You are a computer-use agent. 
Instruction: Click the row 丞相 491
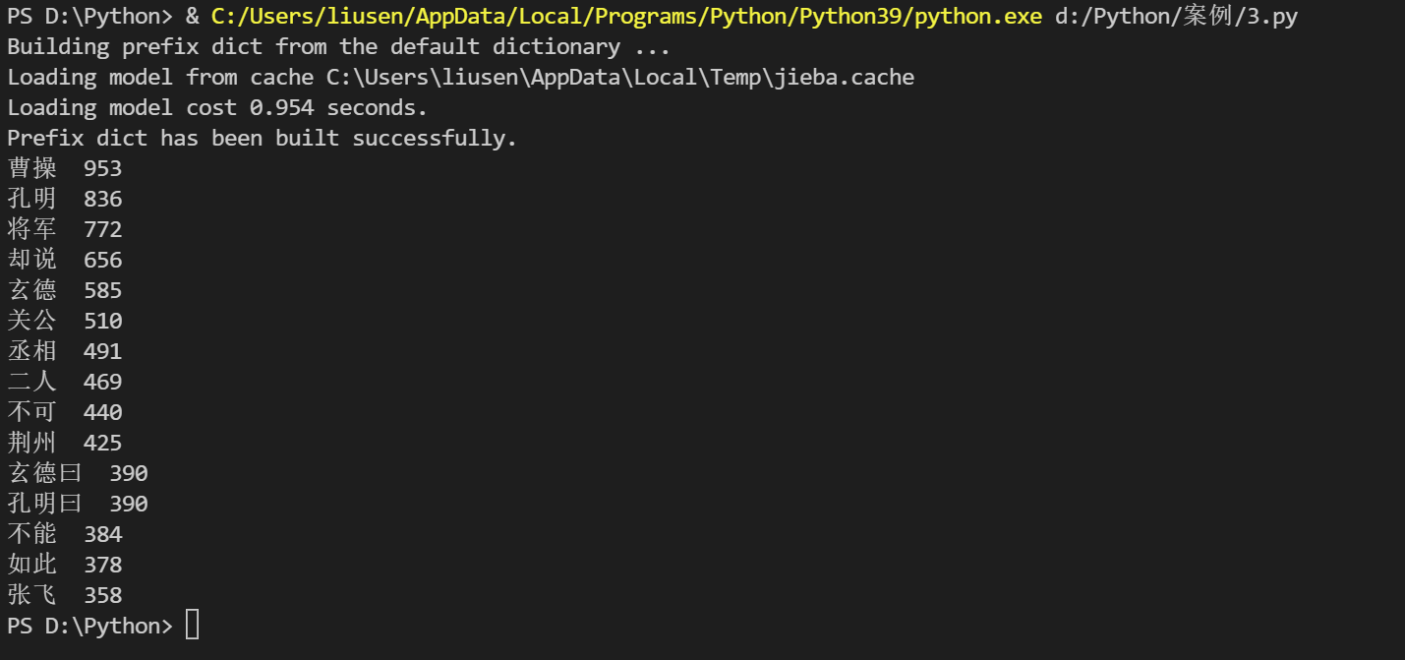click(65, 352)
